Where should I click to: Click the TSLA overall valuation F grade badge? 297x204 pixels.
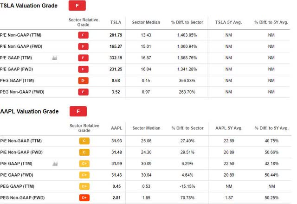pyautogui.click(x=77, y=6)
